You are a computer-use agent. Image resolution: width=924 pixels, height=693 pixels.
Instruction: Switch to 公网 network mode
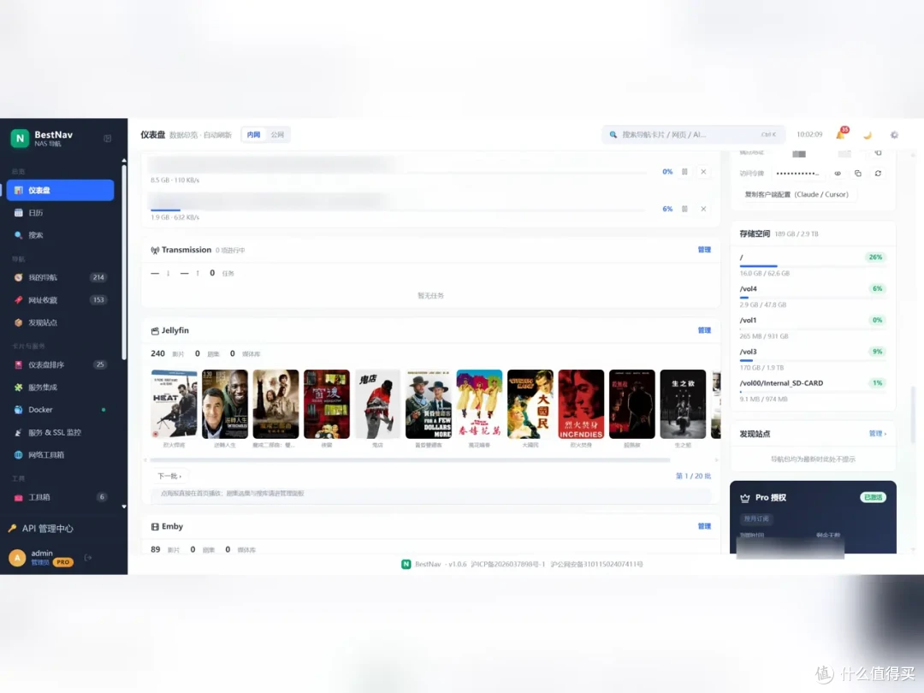pyautogui.click(x=277, y=135)
